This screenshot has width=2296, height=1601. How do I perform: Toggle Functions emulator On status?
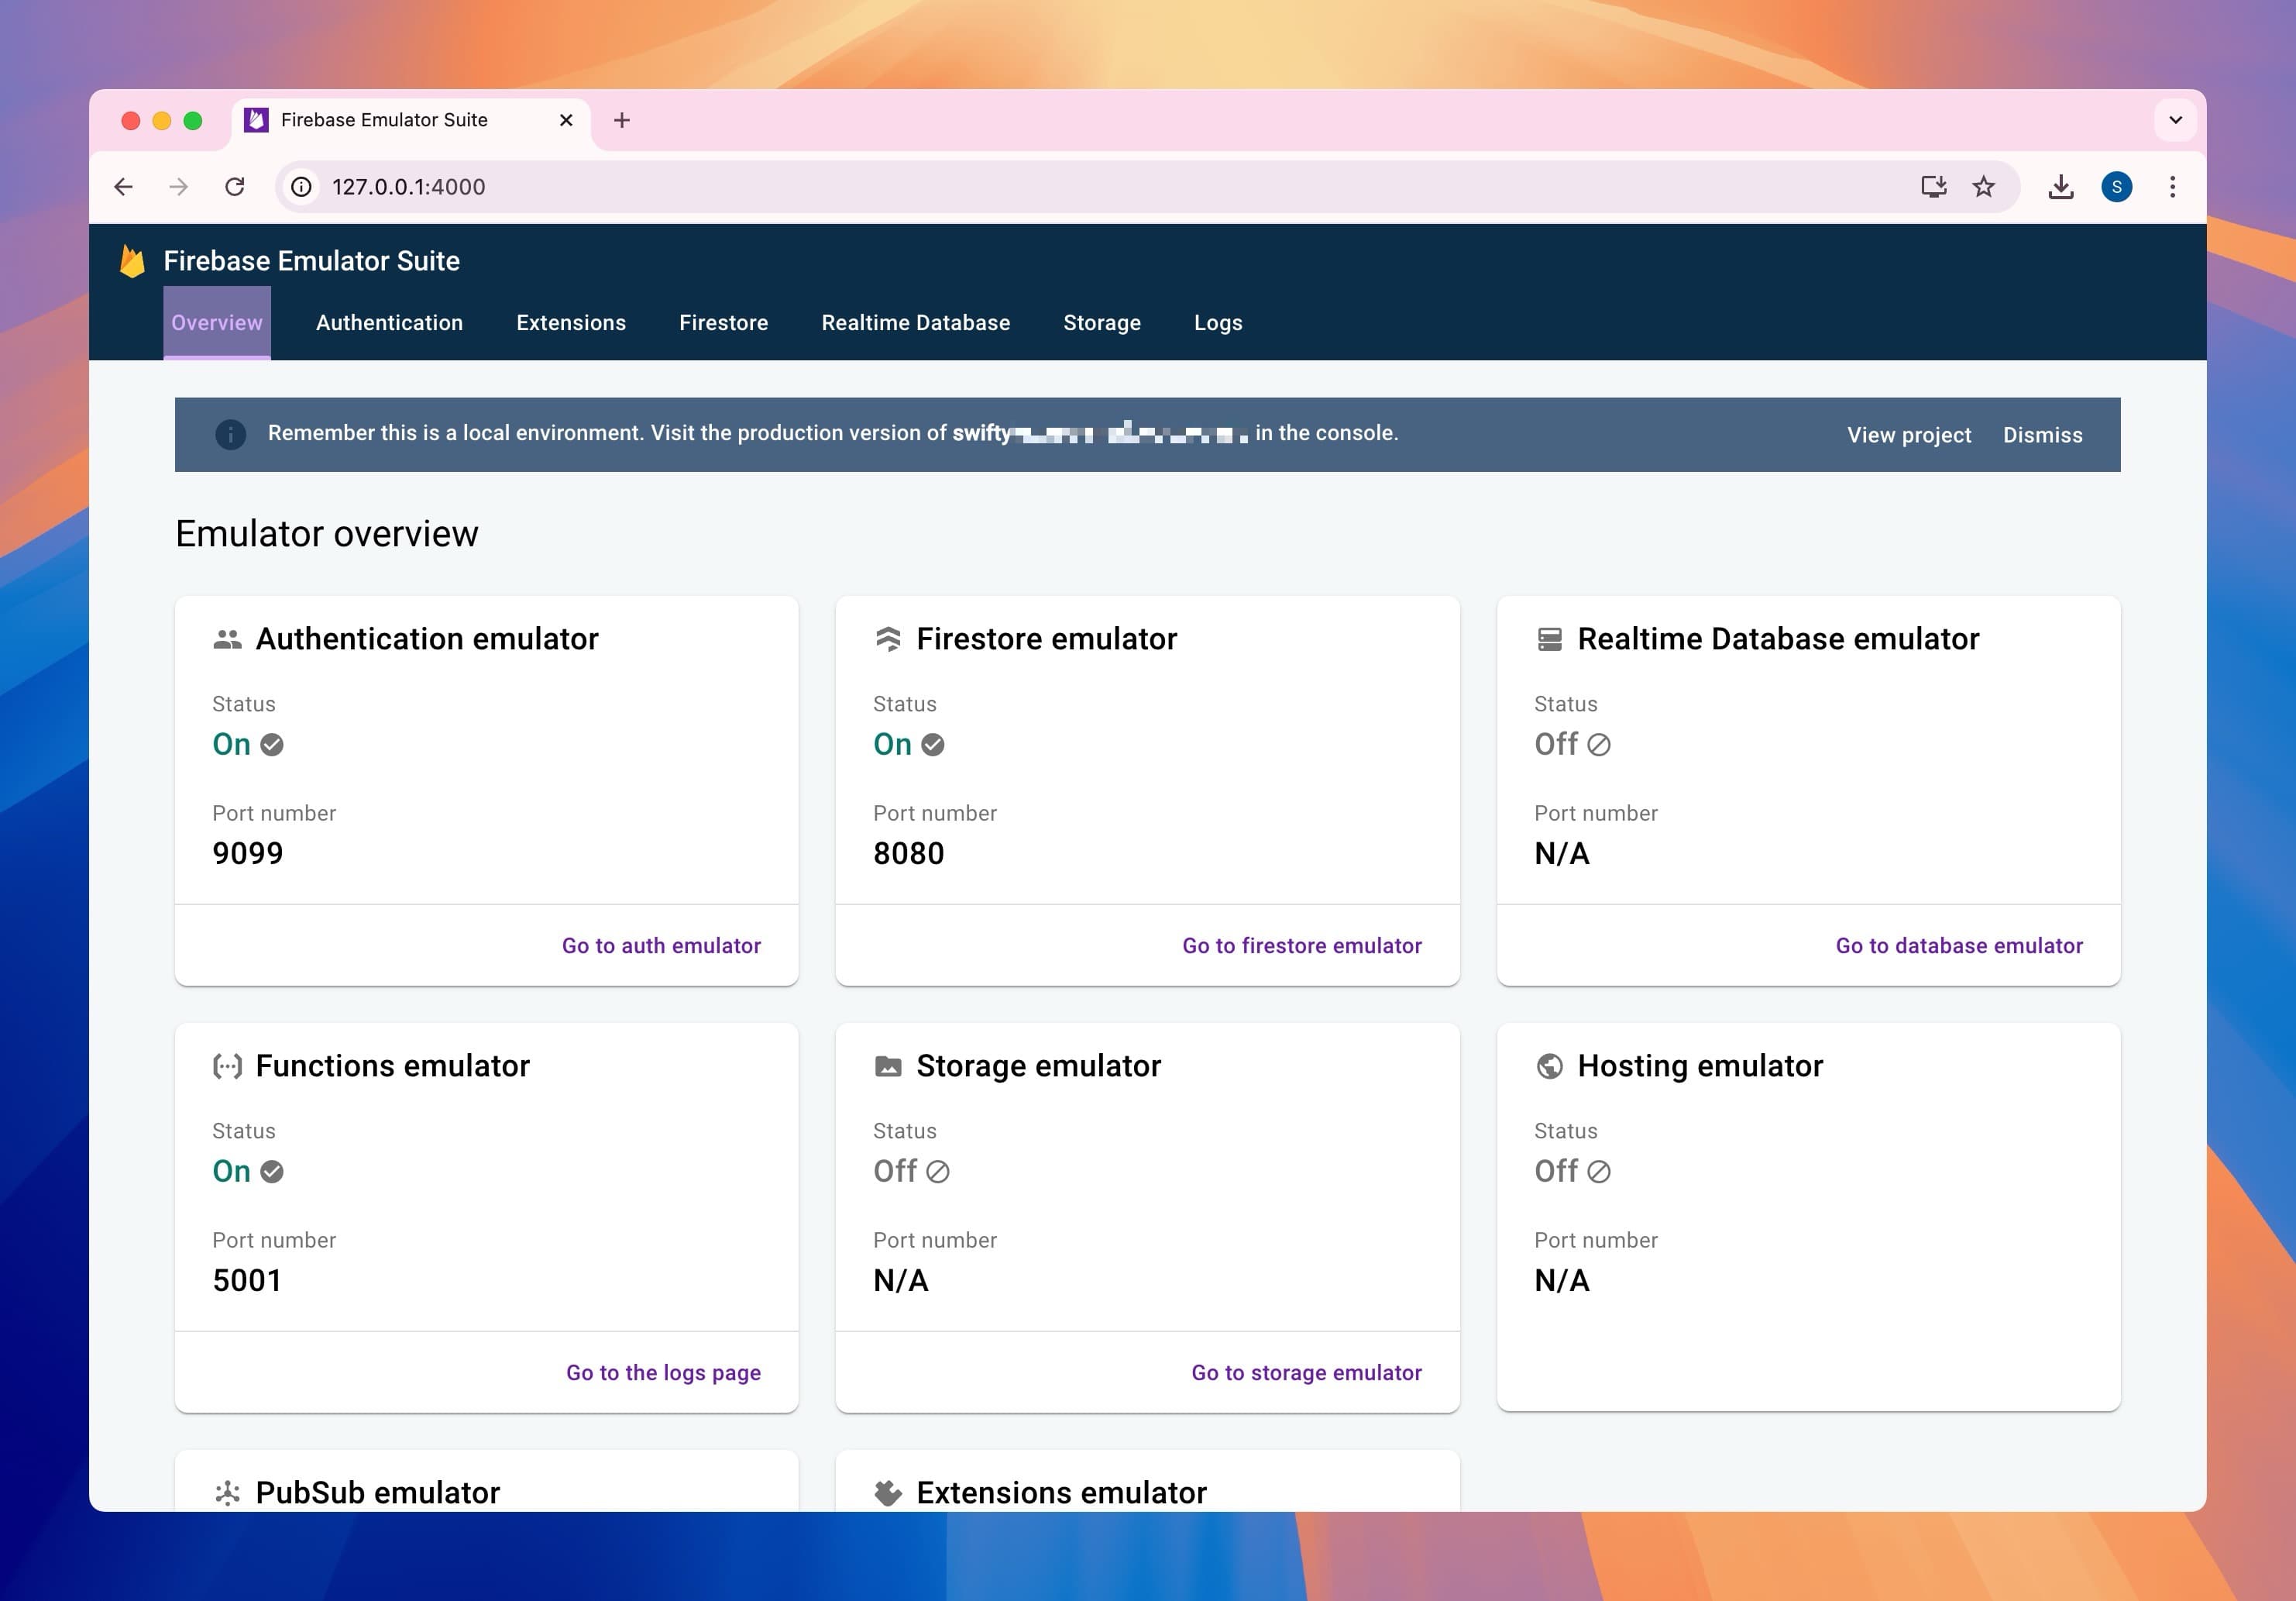244,1172
